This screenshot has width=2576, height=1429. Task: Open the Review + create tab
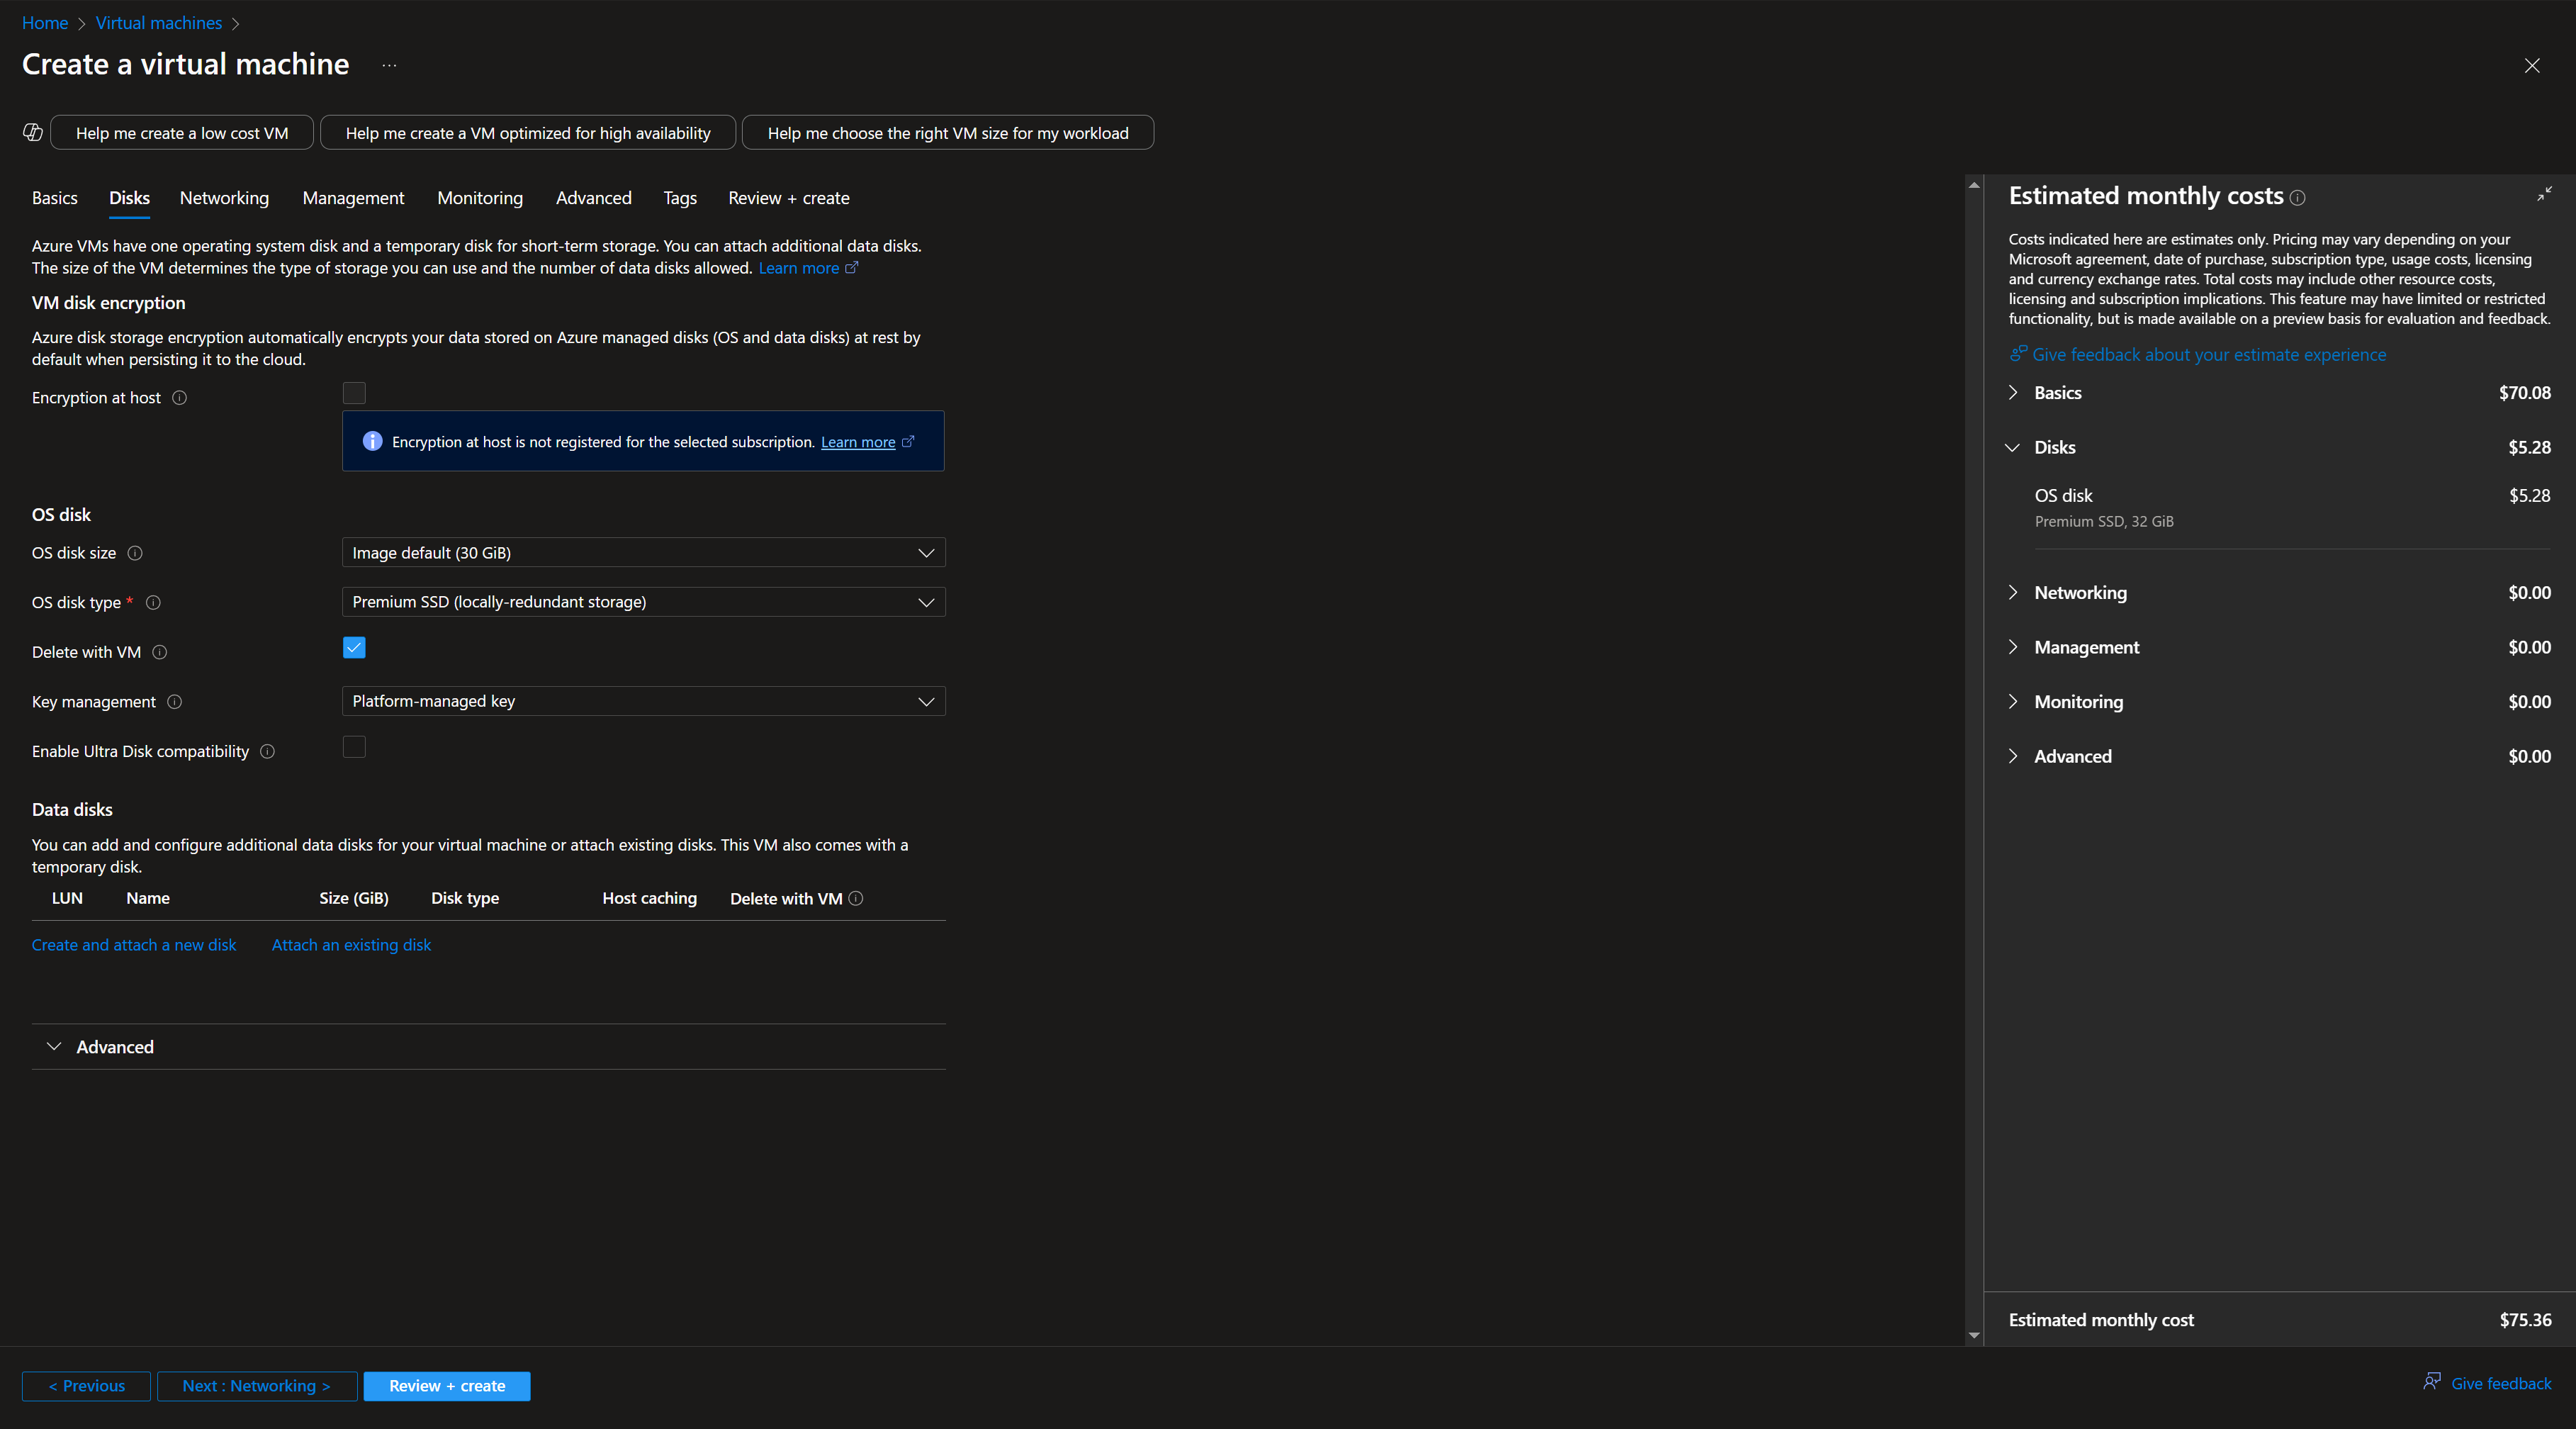pos(788,197)
